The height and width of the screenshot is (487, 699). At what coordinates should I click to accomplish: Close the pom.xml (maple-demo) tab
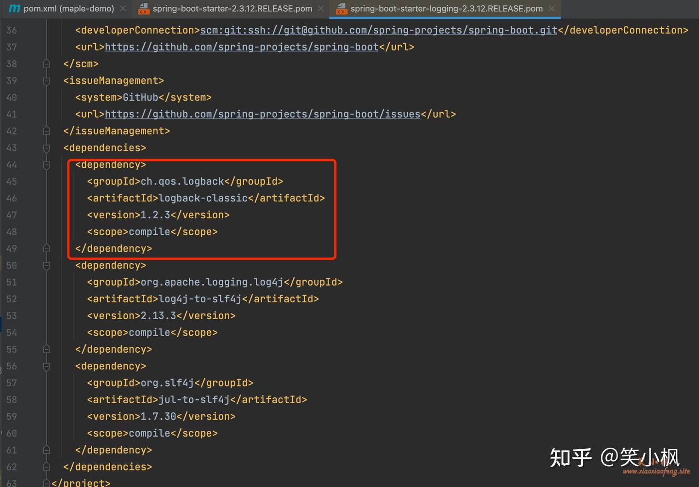tap(123, 8)
